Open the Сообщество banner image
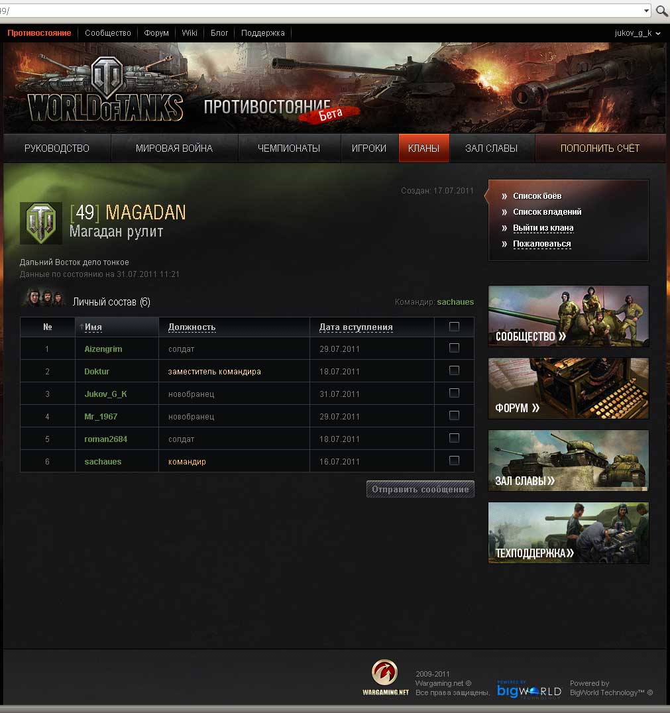 click(x=568, y=316)
